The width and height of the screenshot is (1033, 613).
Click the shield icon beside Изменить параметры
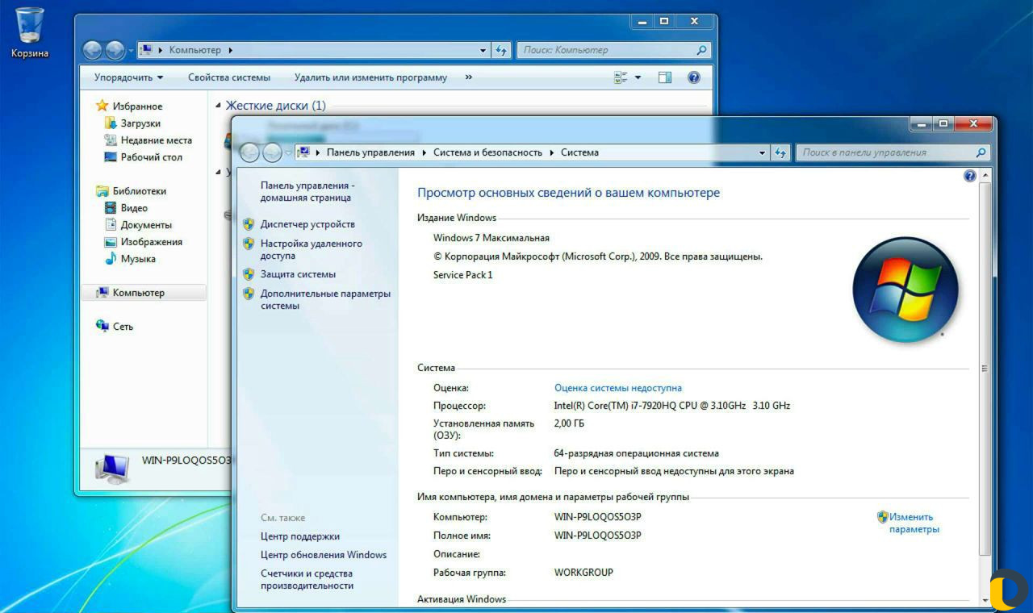pyautogui.click(x=883, y=517)
